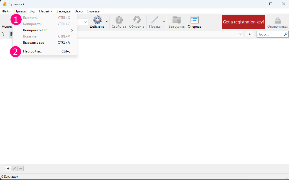The image size is (289, 180).
Task: Open the Файл menu
Action: [x=6, y=11]
